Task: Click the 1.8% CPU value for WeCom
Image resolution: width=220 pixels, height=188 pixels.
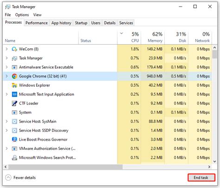Action: point(135,49)
